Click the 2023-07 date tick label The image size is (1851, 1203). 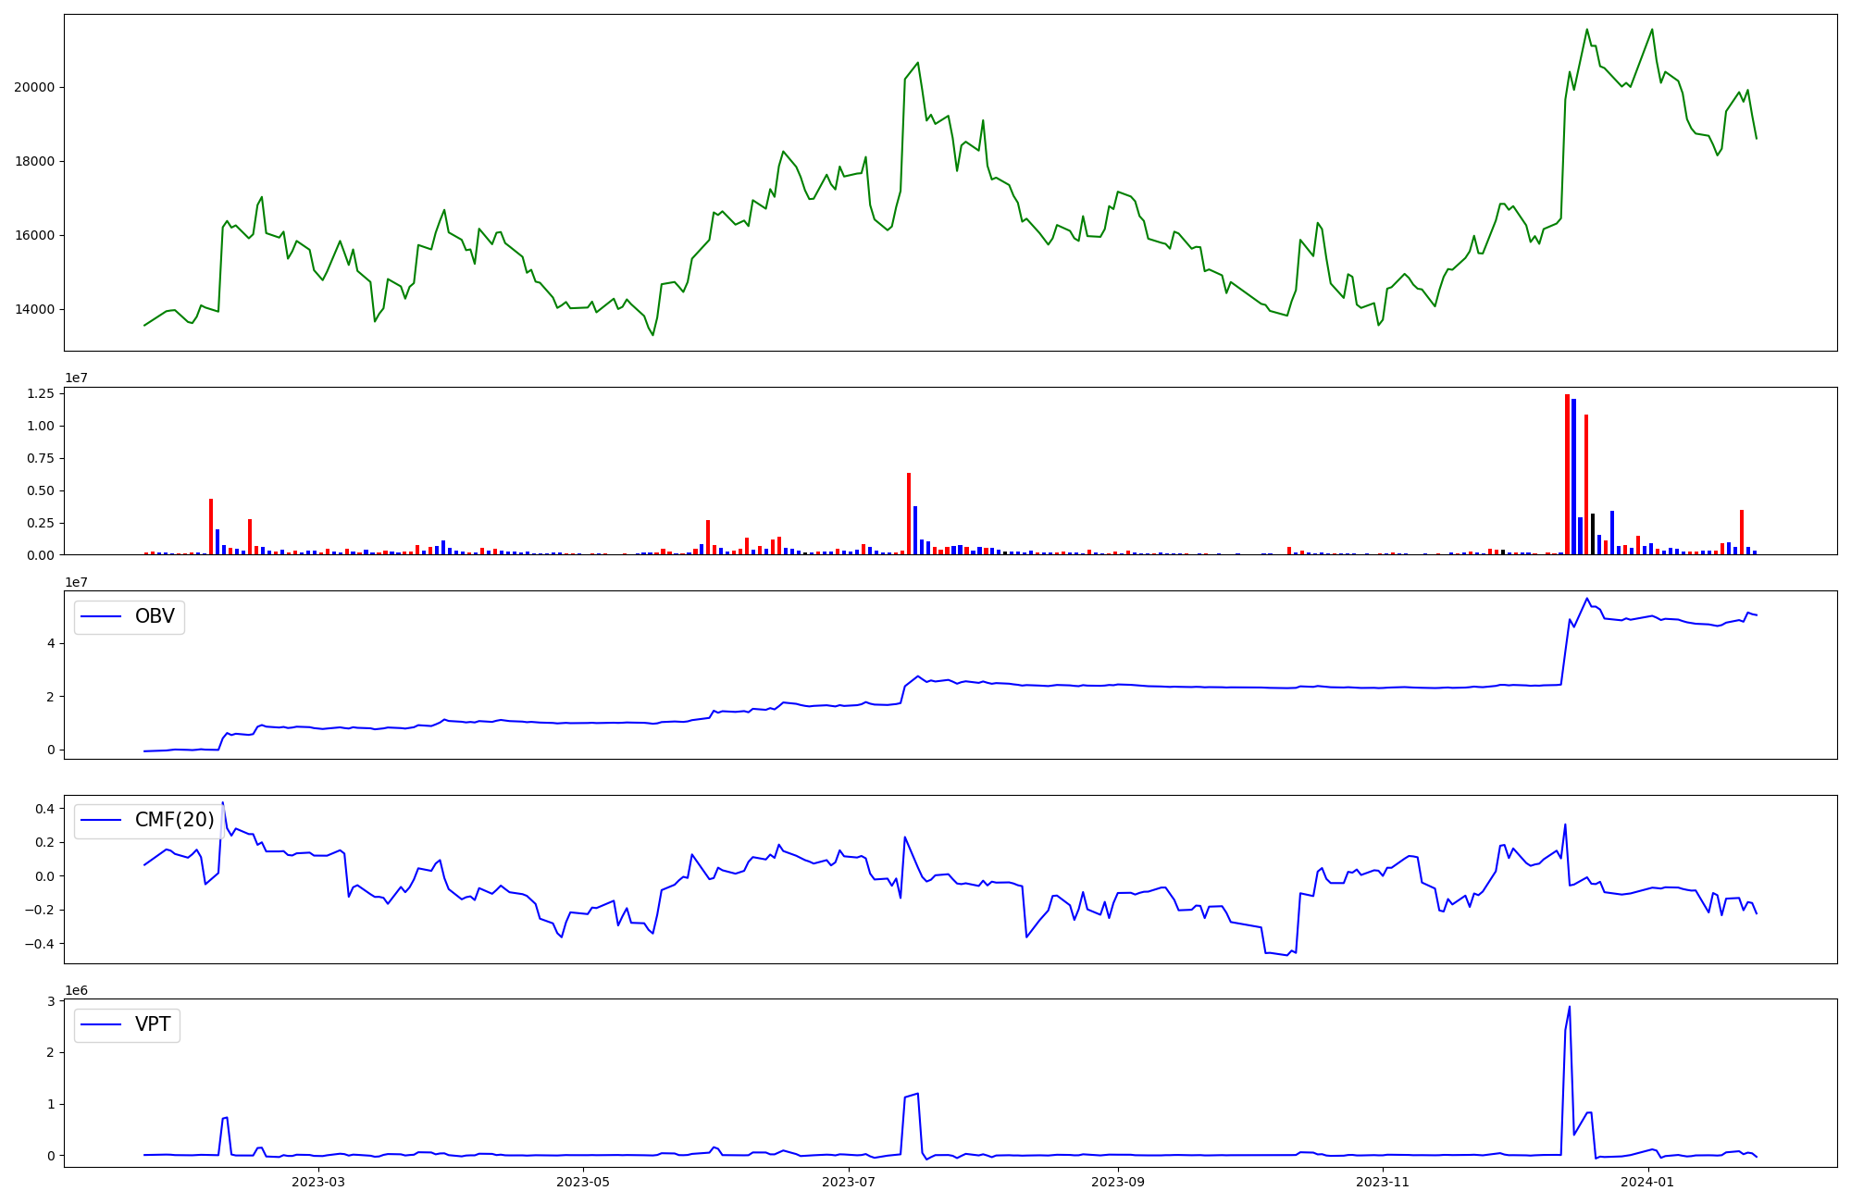click(849, 1182)
